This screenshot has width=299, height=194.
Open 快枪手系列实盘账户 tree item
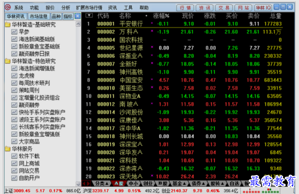pos(42,112)
